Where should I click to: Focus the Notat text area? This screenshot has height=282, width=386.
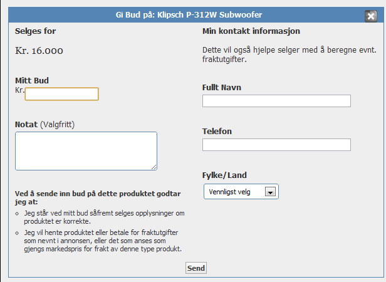[86, 150]
